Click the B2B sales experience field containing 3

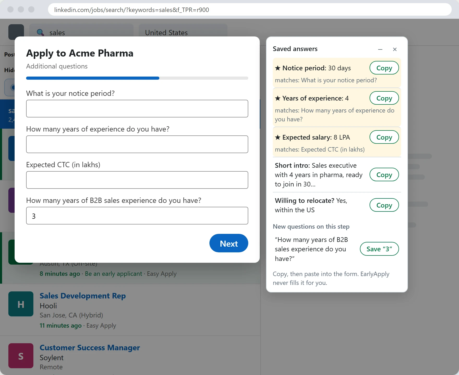137,216
